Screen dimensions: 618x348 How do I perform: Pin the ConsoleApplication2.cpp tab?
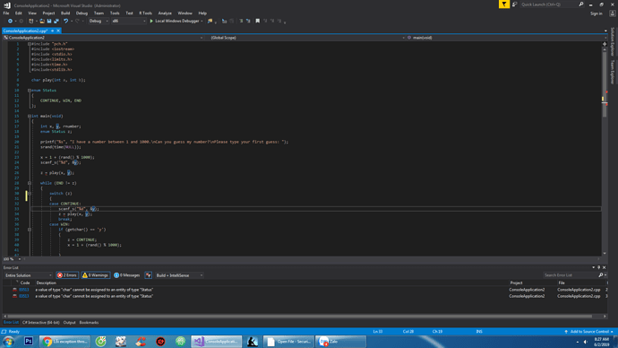(x=53, y=30)
